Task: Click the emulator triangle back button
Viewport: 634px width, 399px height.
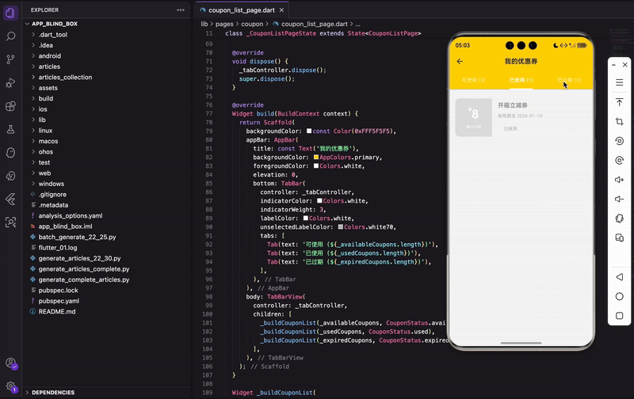Action: coord(619,277)
